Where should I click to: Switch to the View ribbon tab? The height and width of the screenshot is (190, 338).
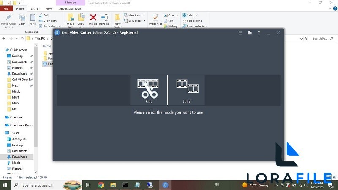coord(49,8)
